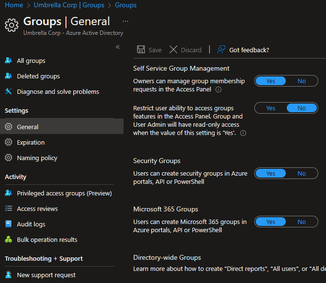Go to Umbrella Corp | Groups breadcrumb
The width and height of the screenshot is (326, 283).
click(69, 5)
